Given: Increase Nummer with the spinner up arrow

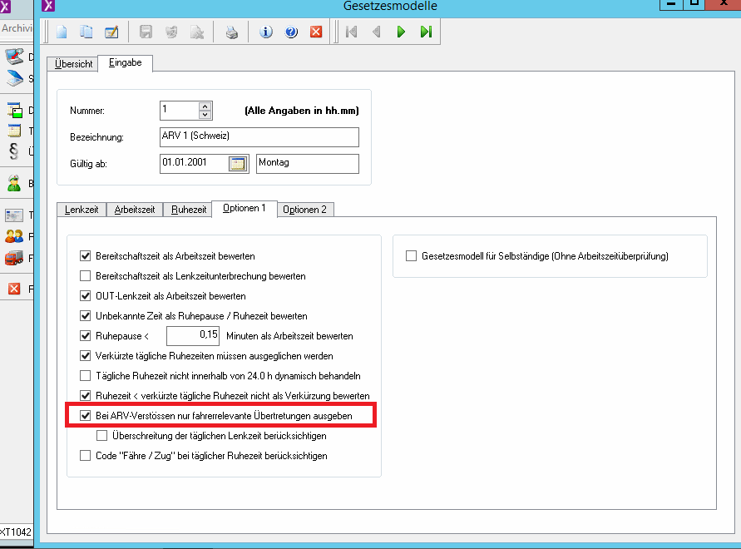Looking at the screenshot, I should click(x=205, y=106).
